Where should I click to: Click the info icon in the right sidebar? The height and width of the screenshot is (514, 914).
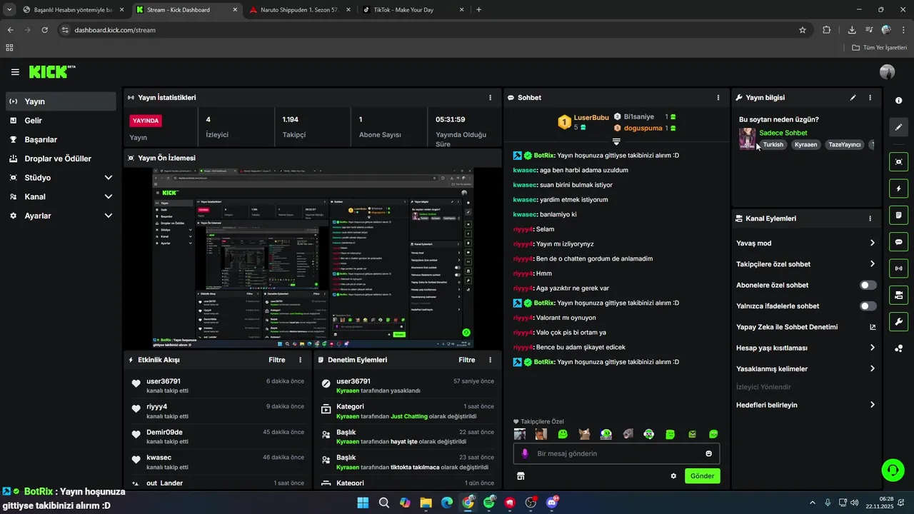click(x=898, y=101)
